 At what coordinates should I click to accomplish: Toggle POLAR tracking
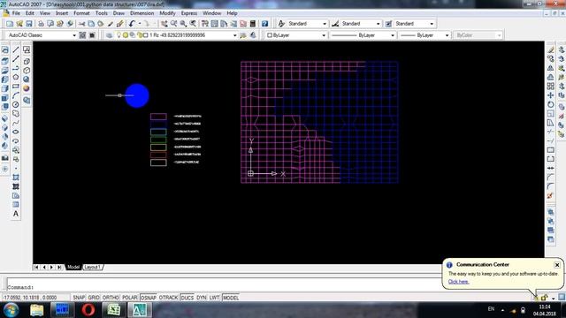[130, 298]
